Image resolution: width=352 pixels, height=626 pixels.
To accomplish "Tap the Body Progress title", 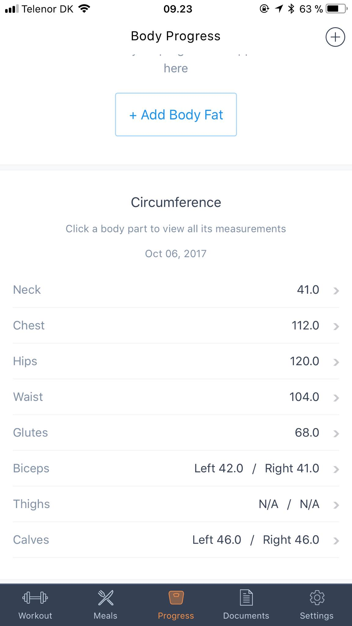I will [176, 36].
